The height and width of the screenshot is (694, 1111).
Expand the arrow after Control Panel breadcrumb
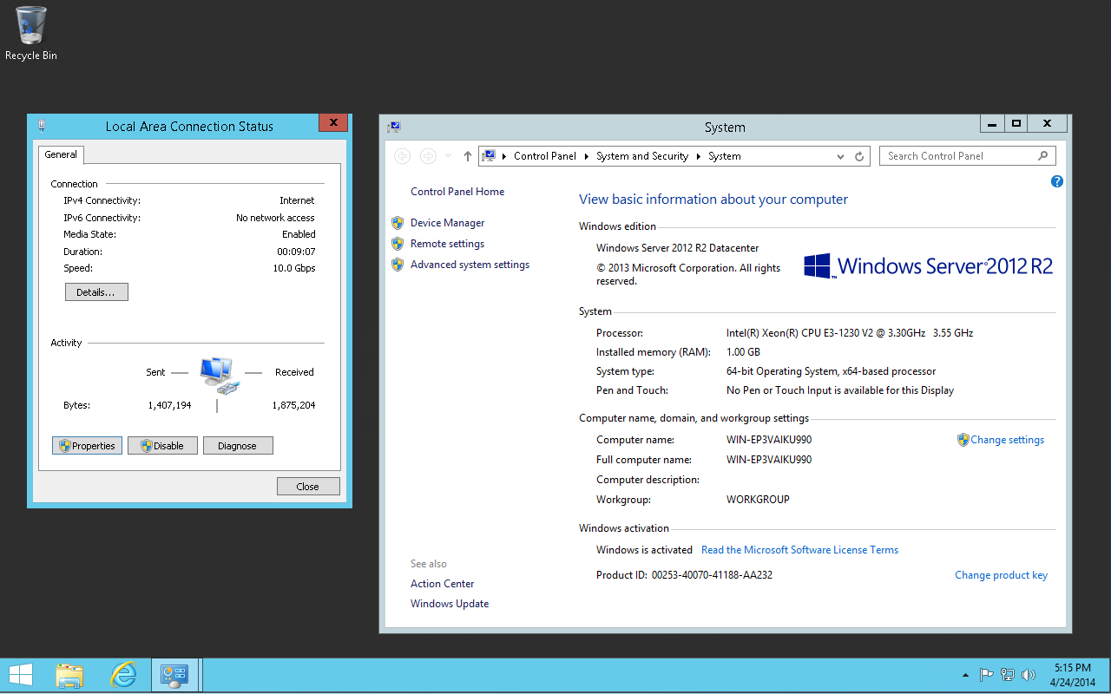click(587, 156)
